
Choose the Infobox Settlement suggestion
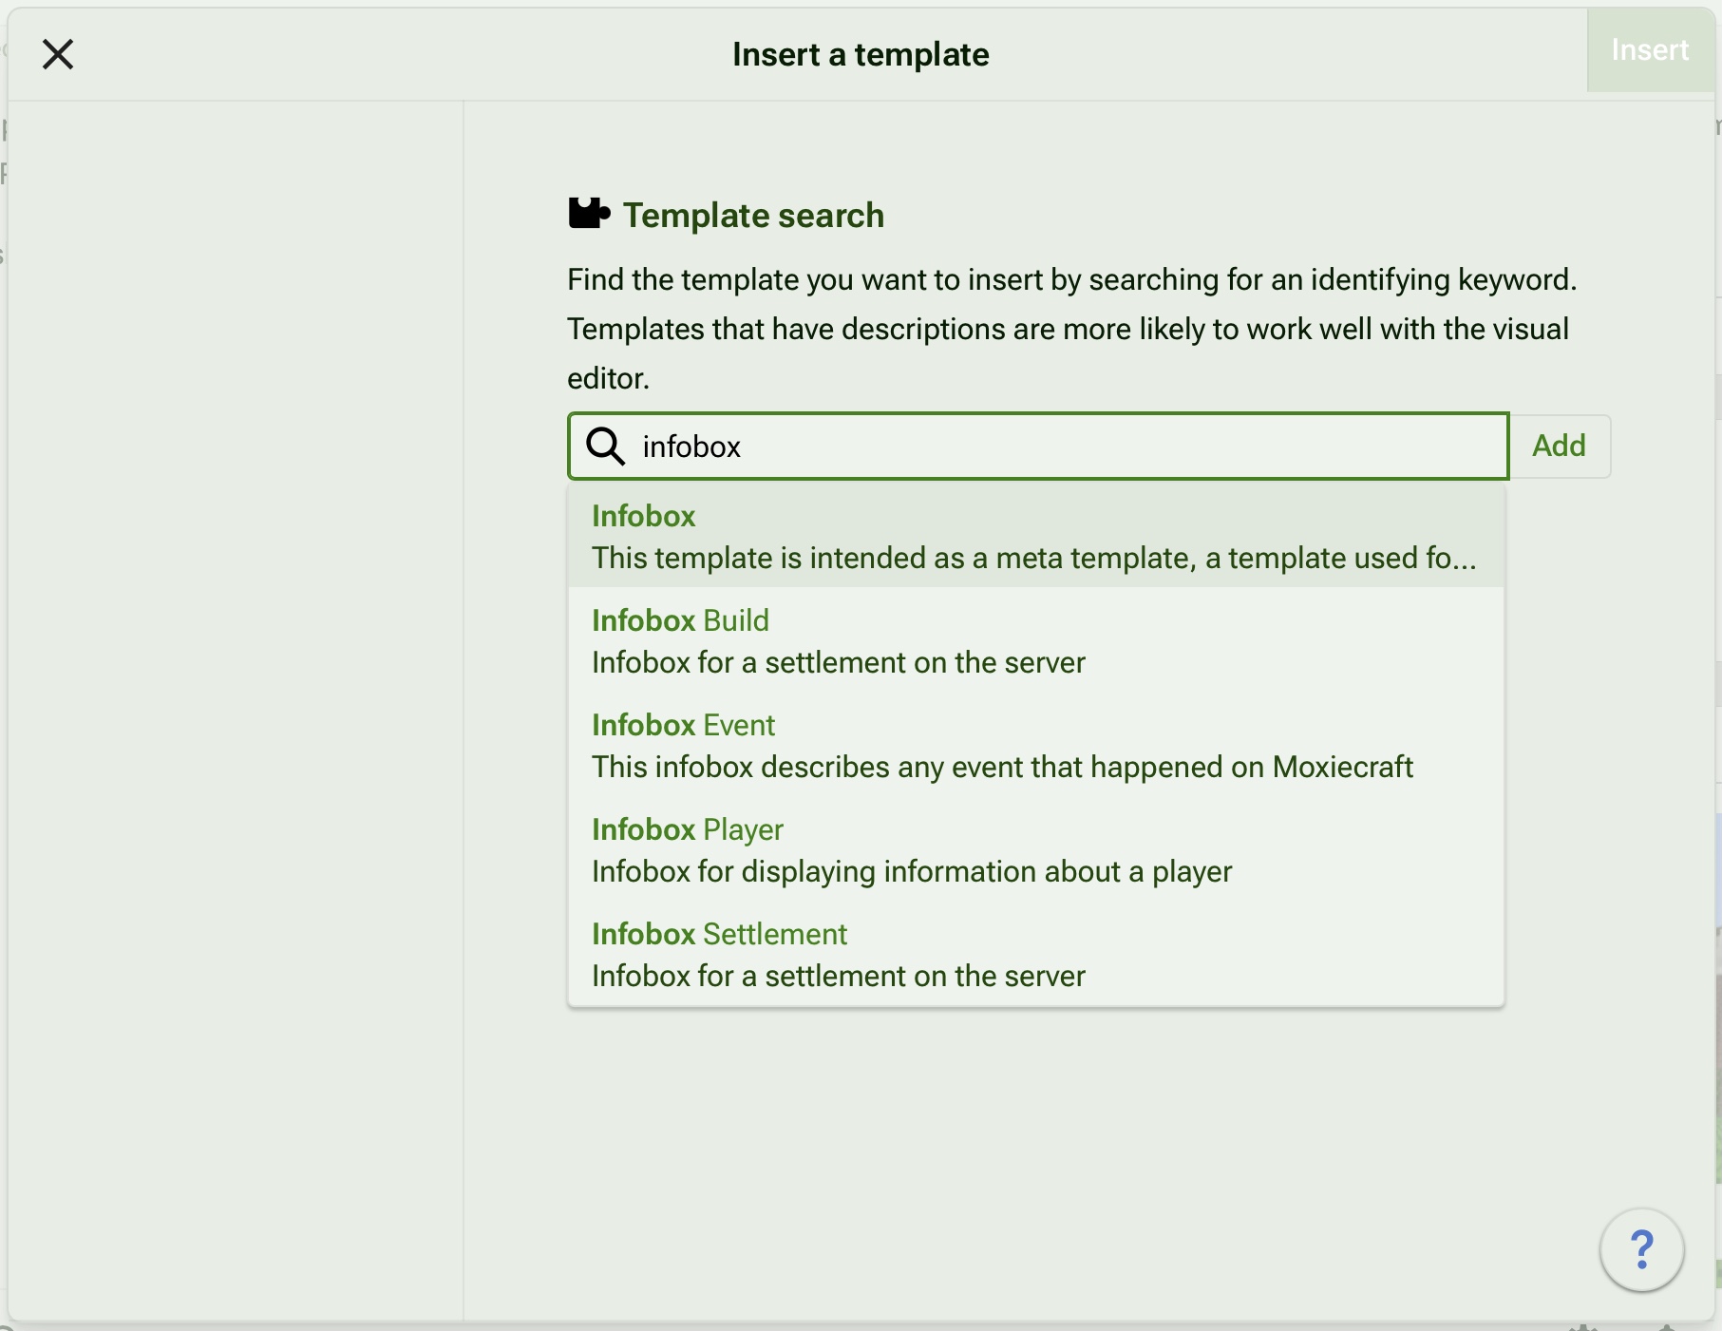719,934
